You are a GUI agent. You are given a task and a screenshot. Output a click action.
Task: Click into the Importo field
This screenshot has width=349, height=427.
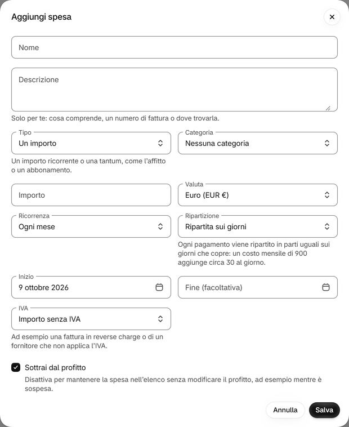pos(91,195)
